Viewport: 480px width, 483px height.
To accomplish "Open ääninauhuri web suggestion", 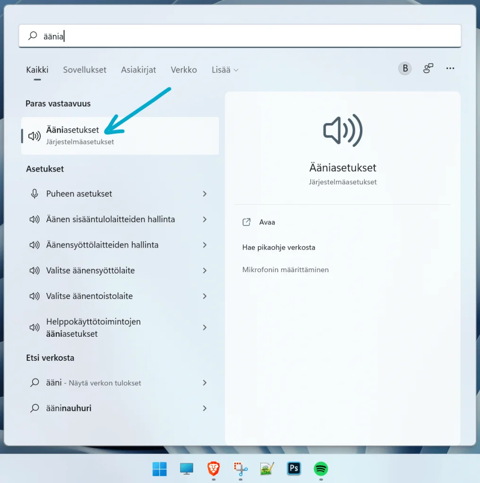I will tap(120, 408).
